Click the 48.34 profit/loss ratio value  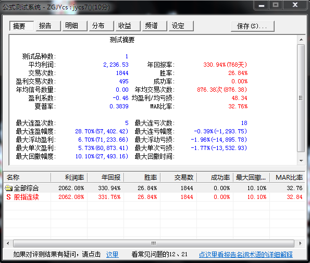[x=239, y=98]
